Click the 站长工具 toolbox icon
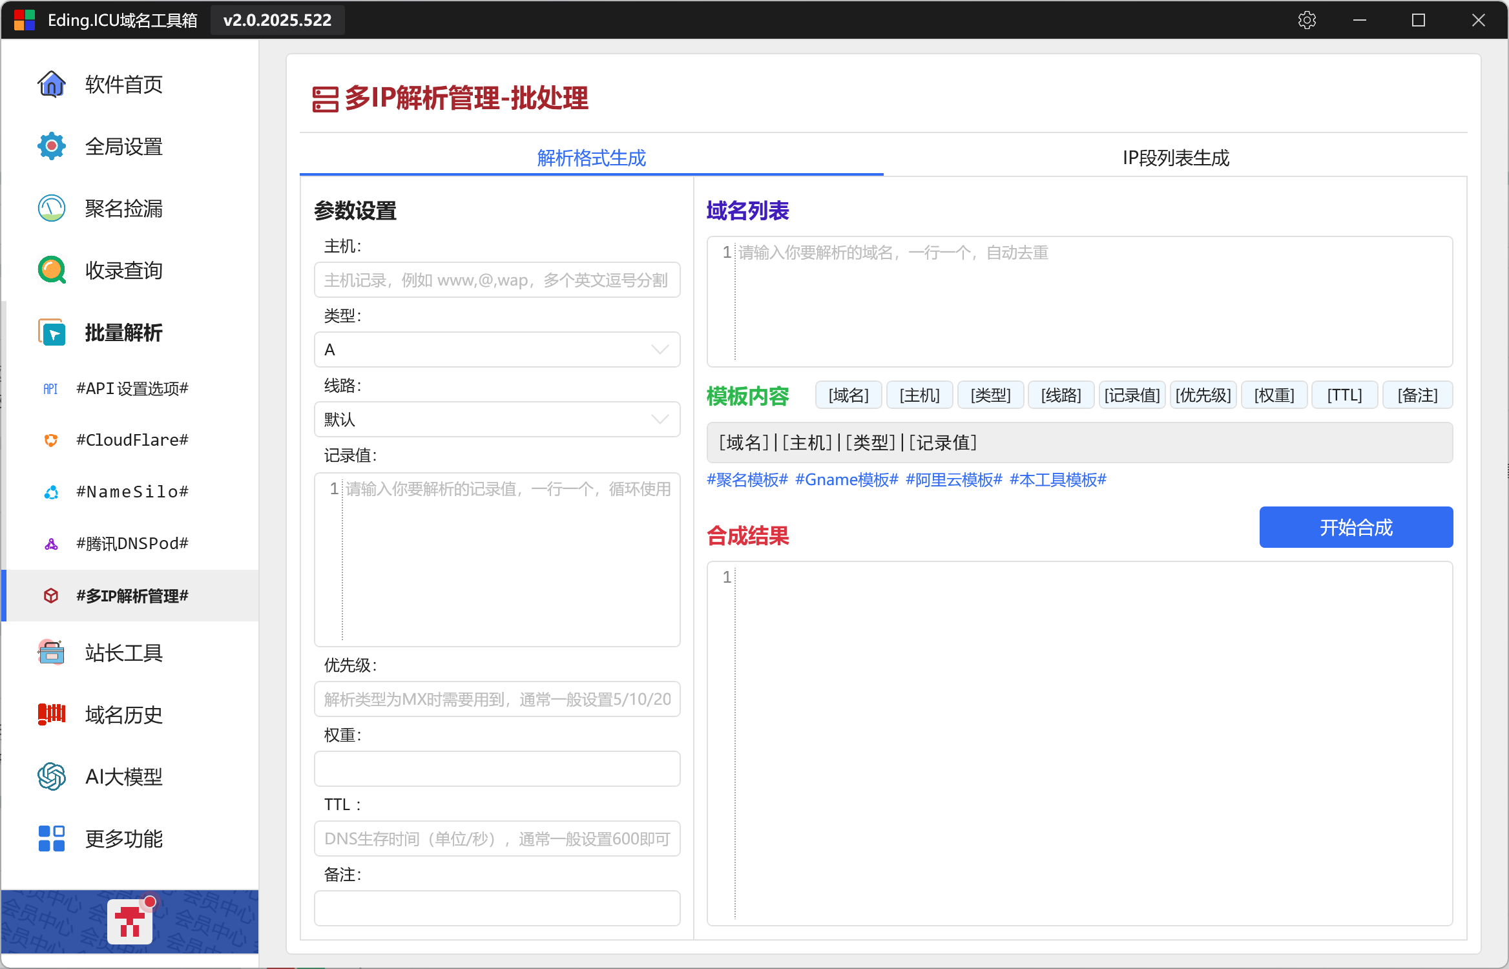 [52, 652]
